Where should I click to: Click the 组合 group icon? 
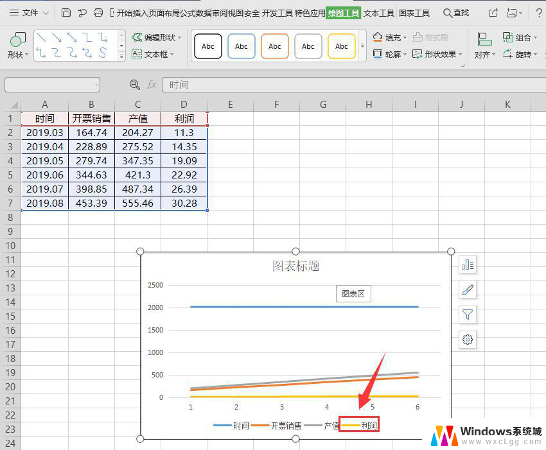[x=508, y=37]
